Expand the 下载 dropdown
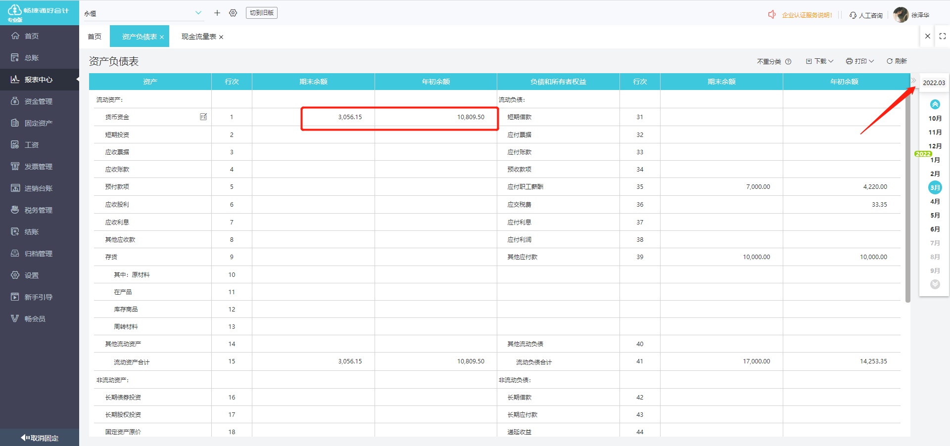 click(x=820, y=61)
